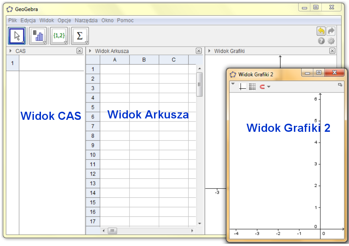Image resolution: width=349 pixels, height=246 pixels.
Task: Collapse Widok Grafiki 2 style bar triangle
Action: point(233,84)
